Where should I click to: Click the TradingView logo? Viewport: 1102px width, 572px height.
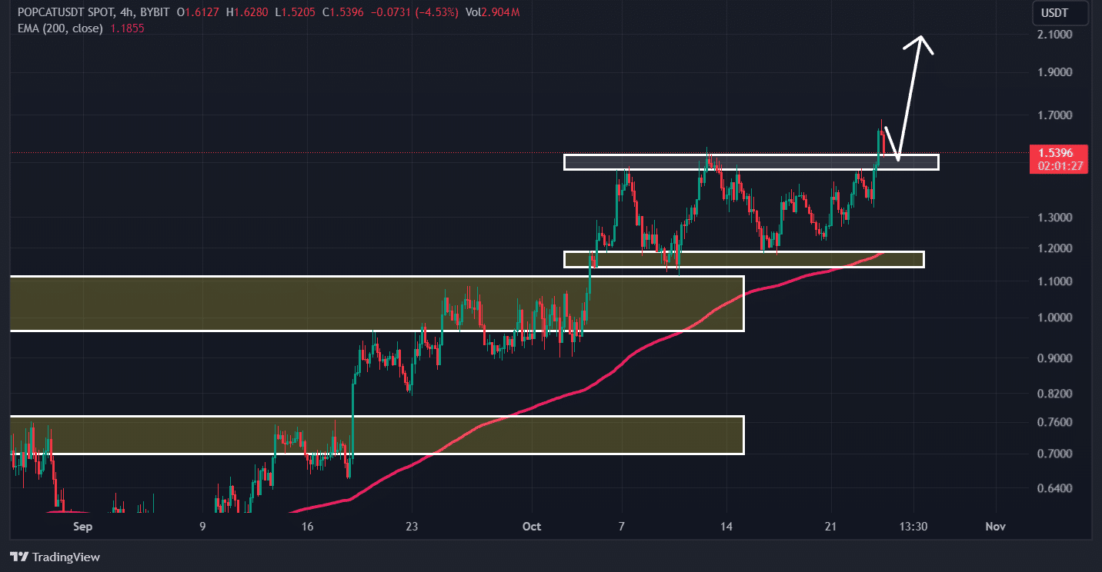click(55, 557)
